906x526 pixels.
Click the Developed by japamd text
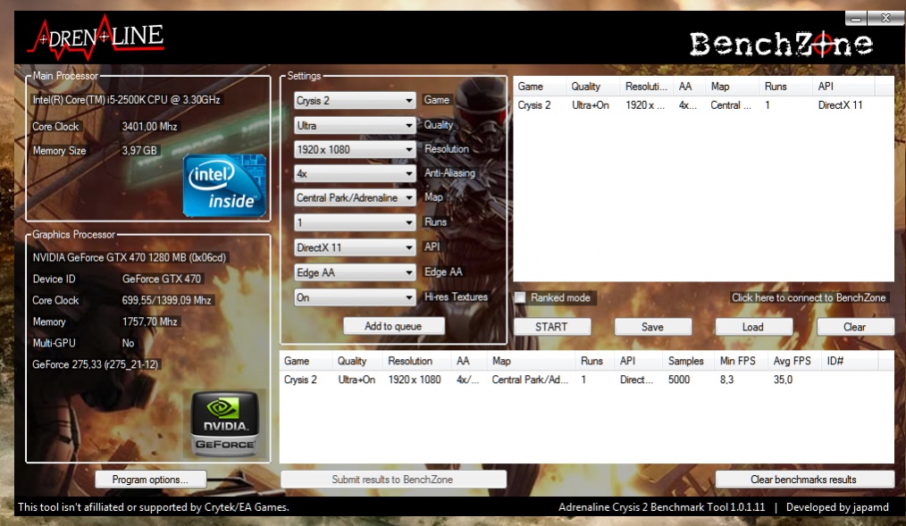(x=837, y=507)
